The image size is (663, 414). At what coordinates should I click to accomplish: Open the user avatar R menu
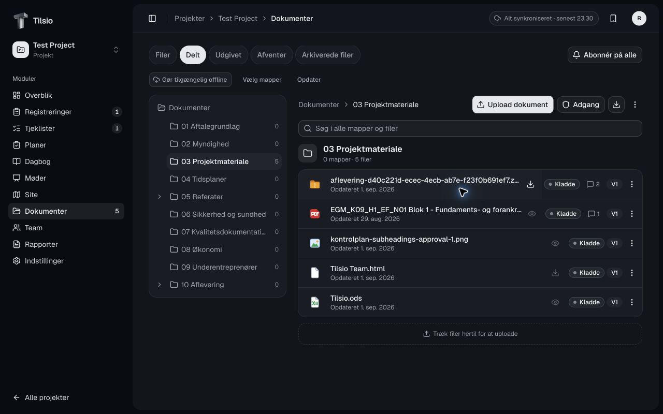(x=639, y=19)
